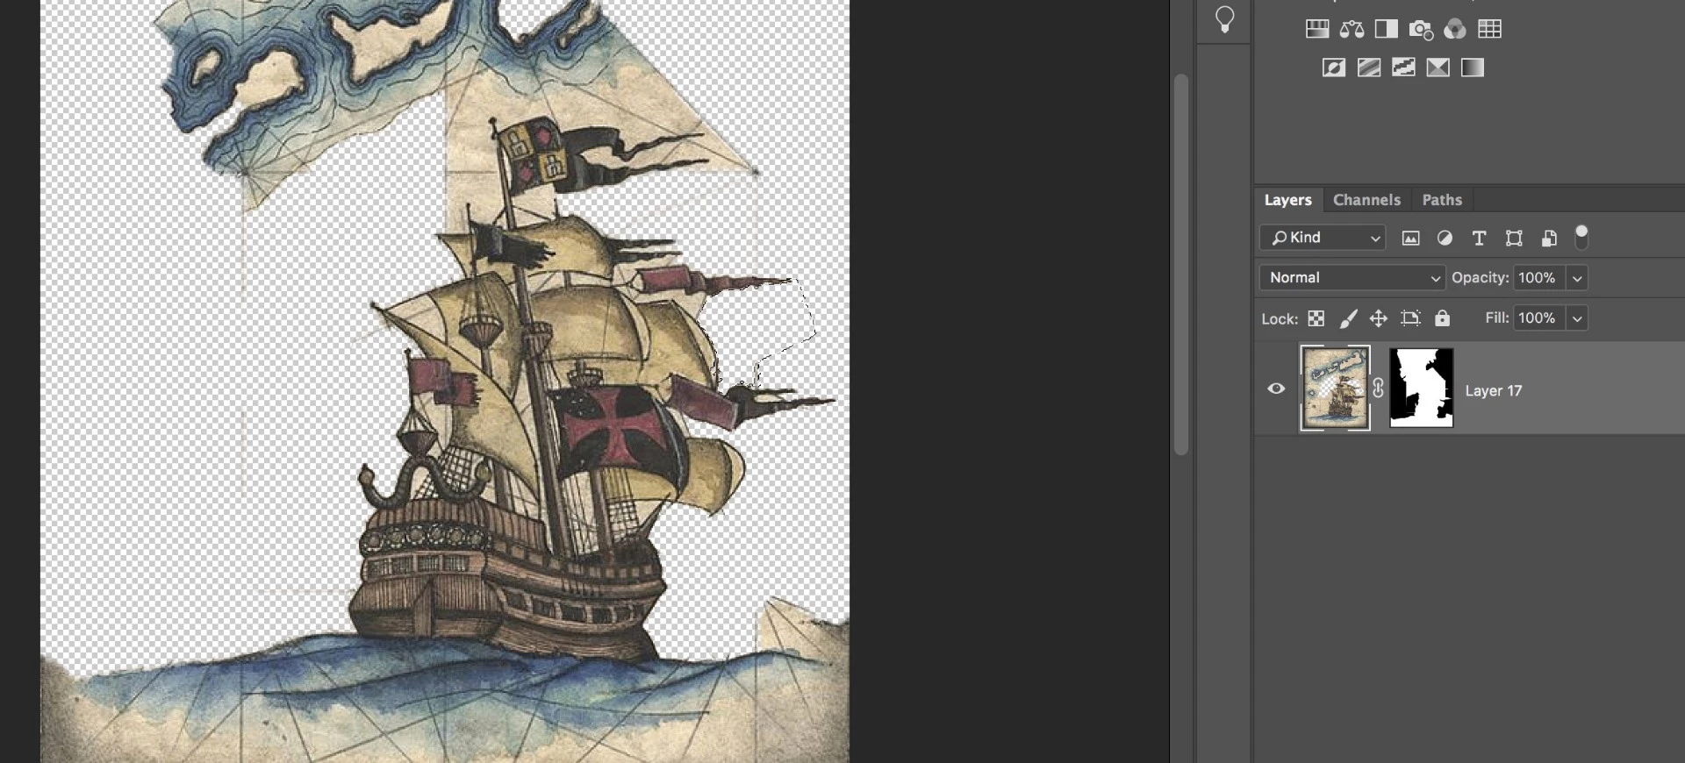Select the Layer 17 layer mask thumbnail

click(x=1422, y=388)
